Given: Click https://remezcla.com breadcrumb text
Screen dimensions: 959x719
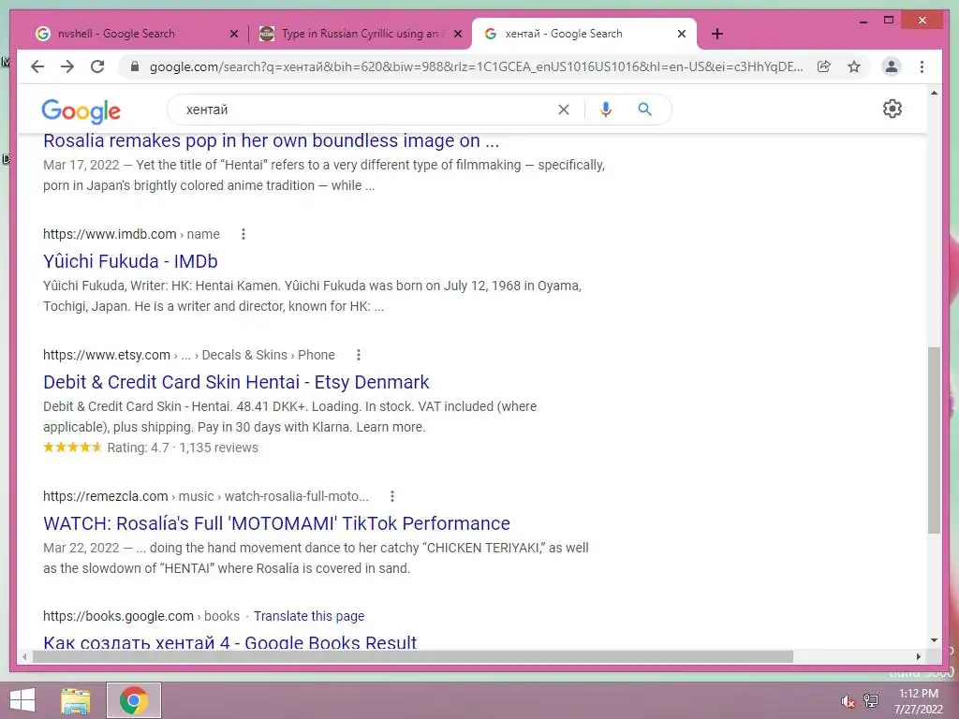Looking at the screenshot, I should tap(105, 496).
